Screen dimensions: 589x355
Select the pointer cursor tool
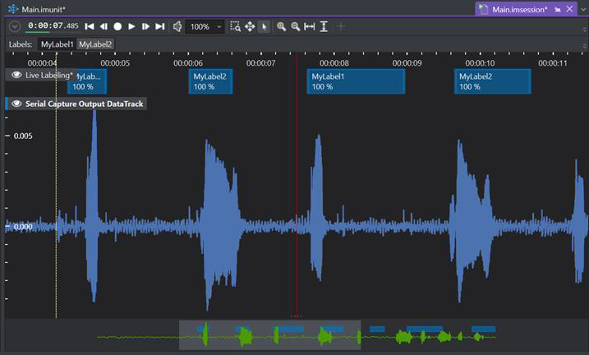(x=264, y=26)
